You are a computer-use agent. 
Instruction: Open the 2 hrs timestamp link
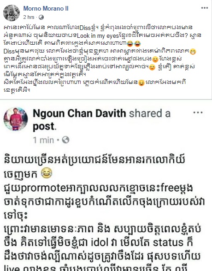pyautogui.click(x=29, y=18)
